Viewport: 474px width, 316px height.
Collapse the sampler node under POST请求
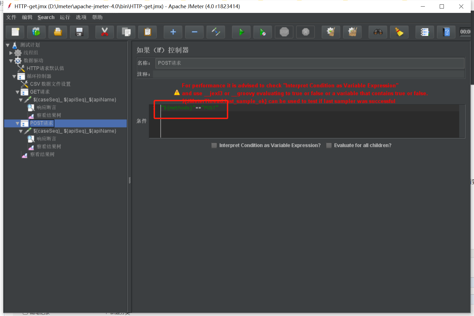click(x=21, y=131)
